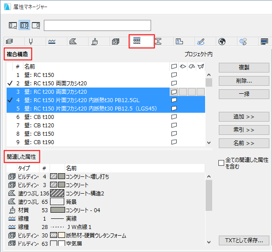Click wall-usage column header icon
Screen dimensions: 272x252
click(174, 66)
